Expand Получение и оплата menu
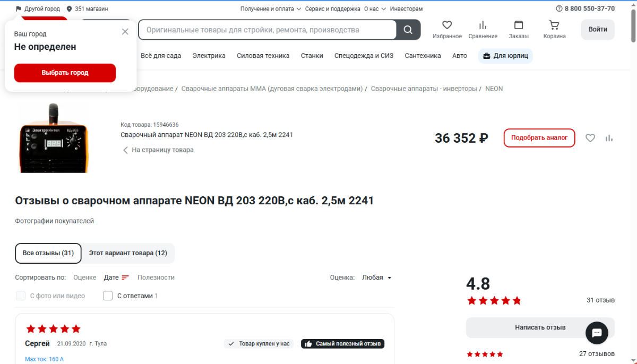This screenshot has height=364, width=637. point(271,9)
